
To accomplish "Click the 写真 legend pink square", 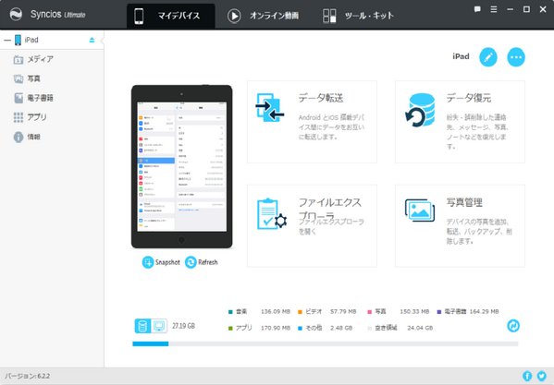I will click(x=370, y=312).
